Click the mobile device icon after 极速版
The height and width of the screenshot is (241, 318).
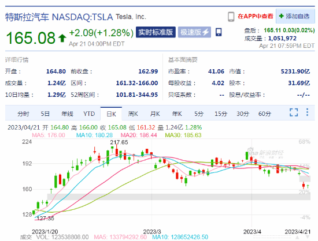(219, 32)
